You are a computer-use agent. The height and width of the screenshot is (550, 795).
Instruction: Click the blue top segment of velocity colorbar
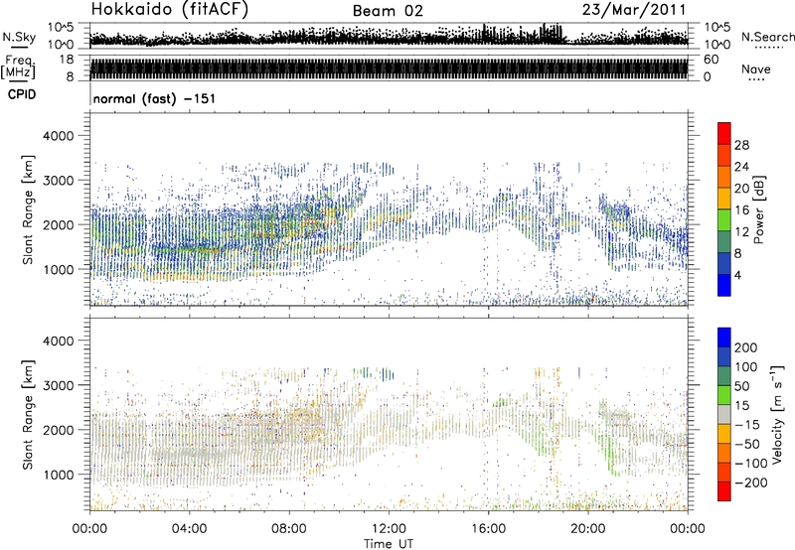(724, 338)
